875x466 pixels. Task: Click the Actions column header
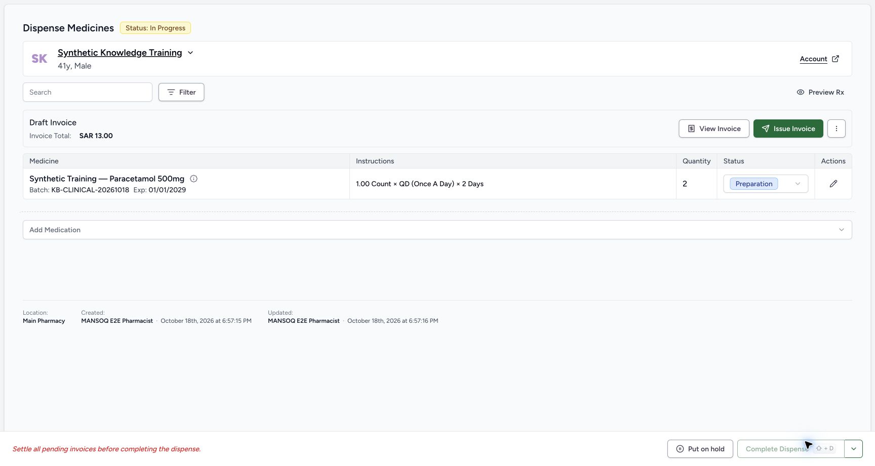pos(833,161)
